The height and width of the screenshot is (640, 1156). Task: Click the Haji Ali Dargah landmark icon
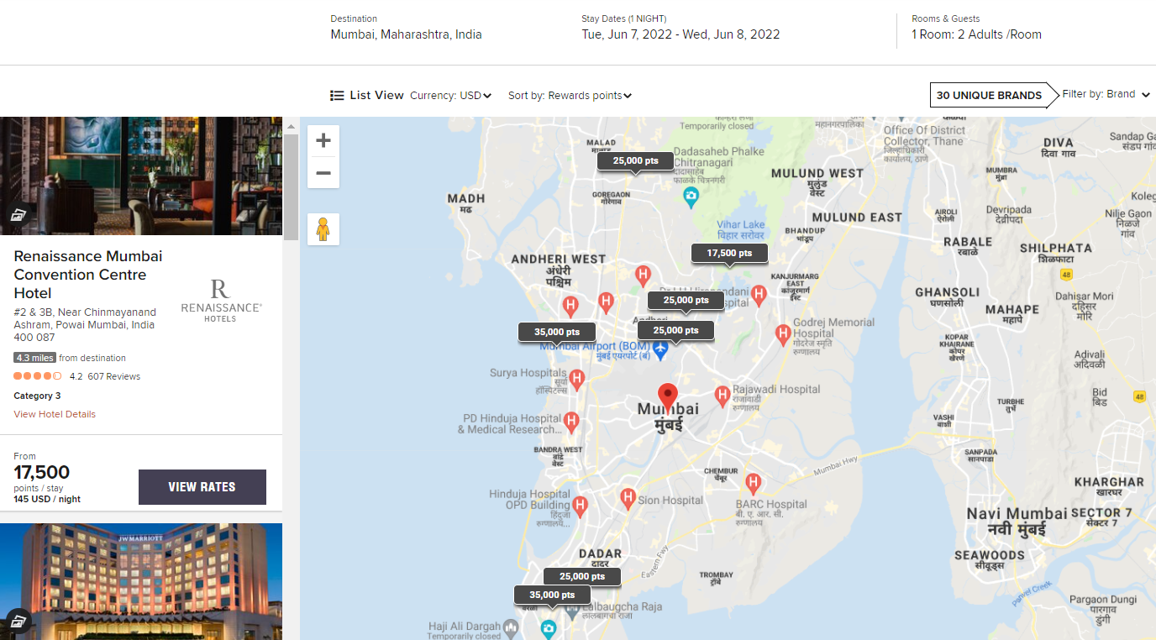[x=511, y=627]
